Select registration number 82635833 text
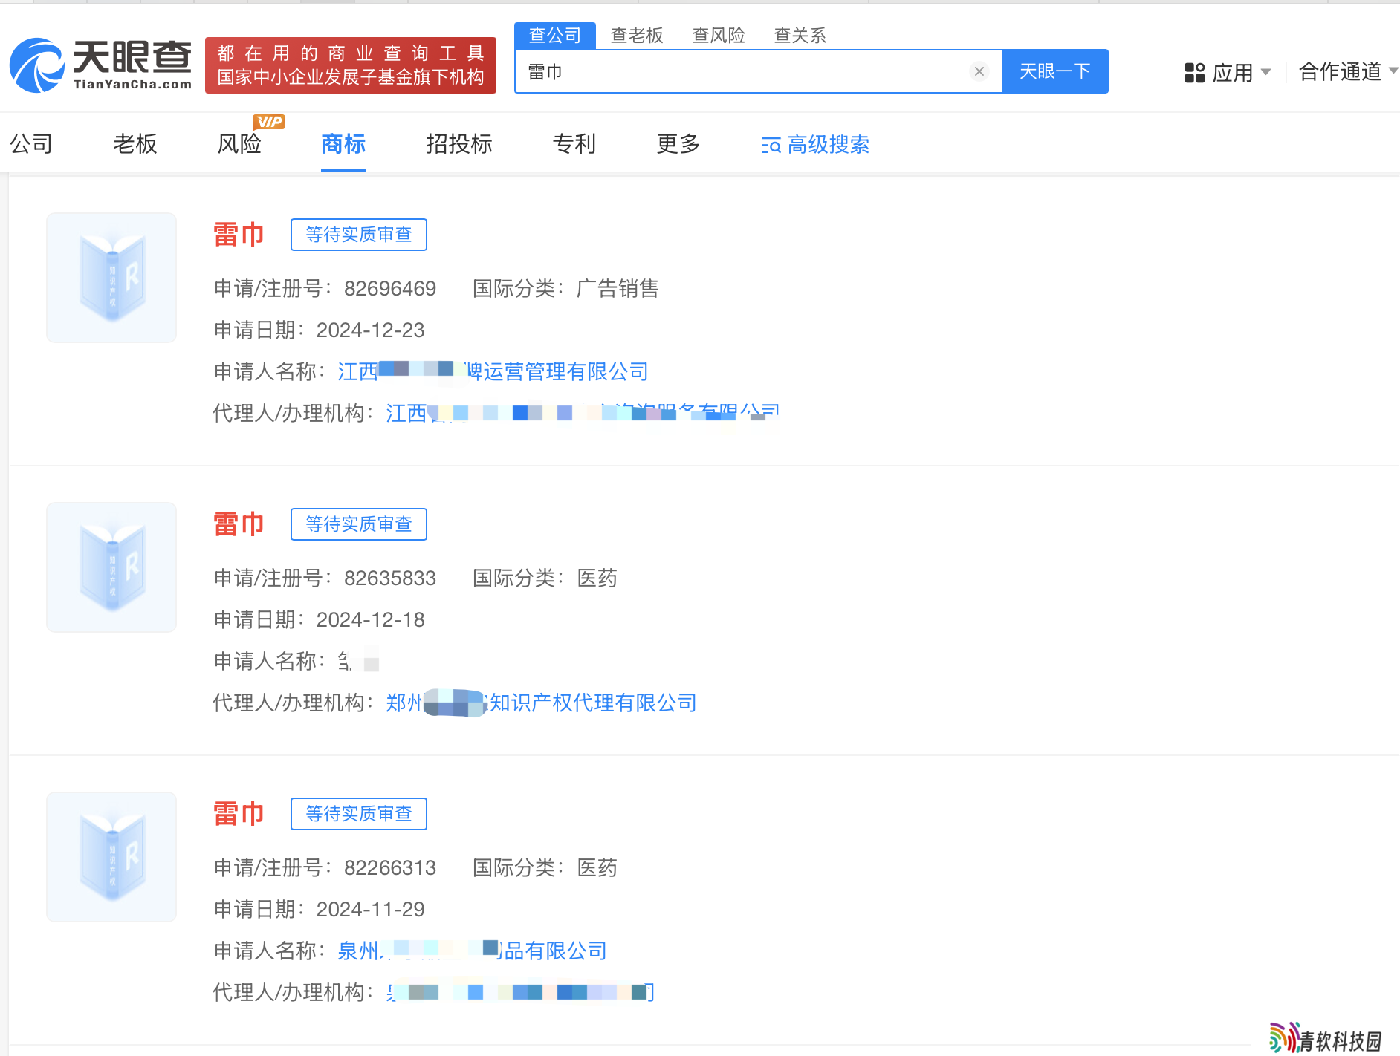 click(390, 578)
